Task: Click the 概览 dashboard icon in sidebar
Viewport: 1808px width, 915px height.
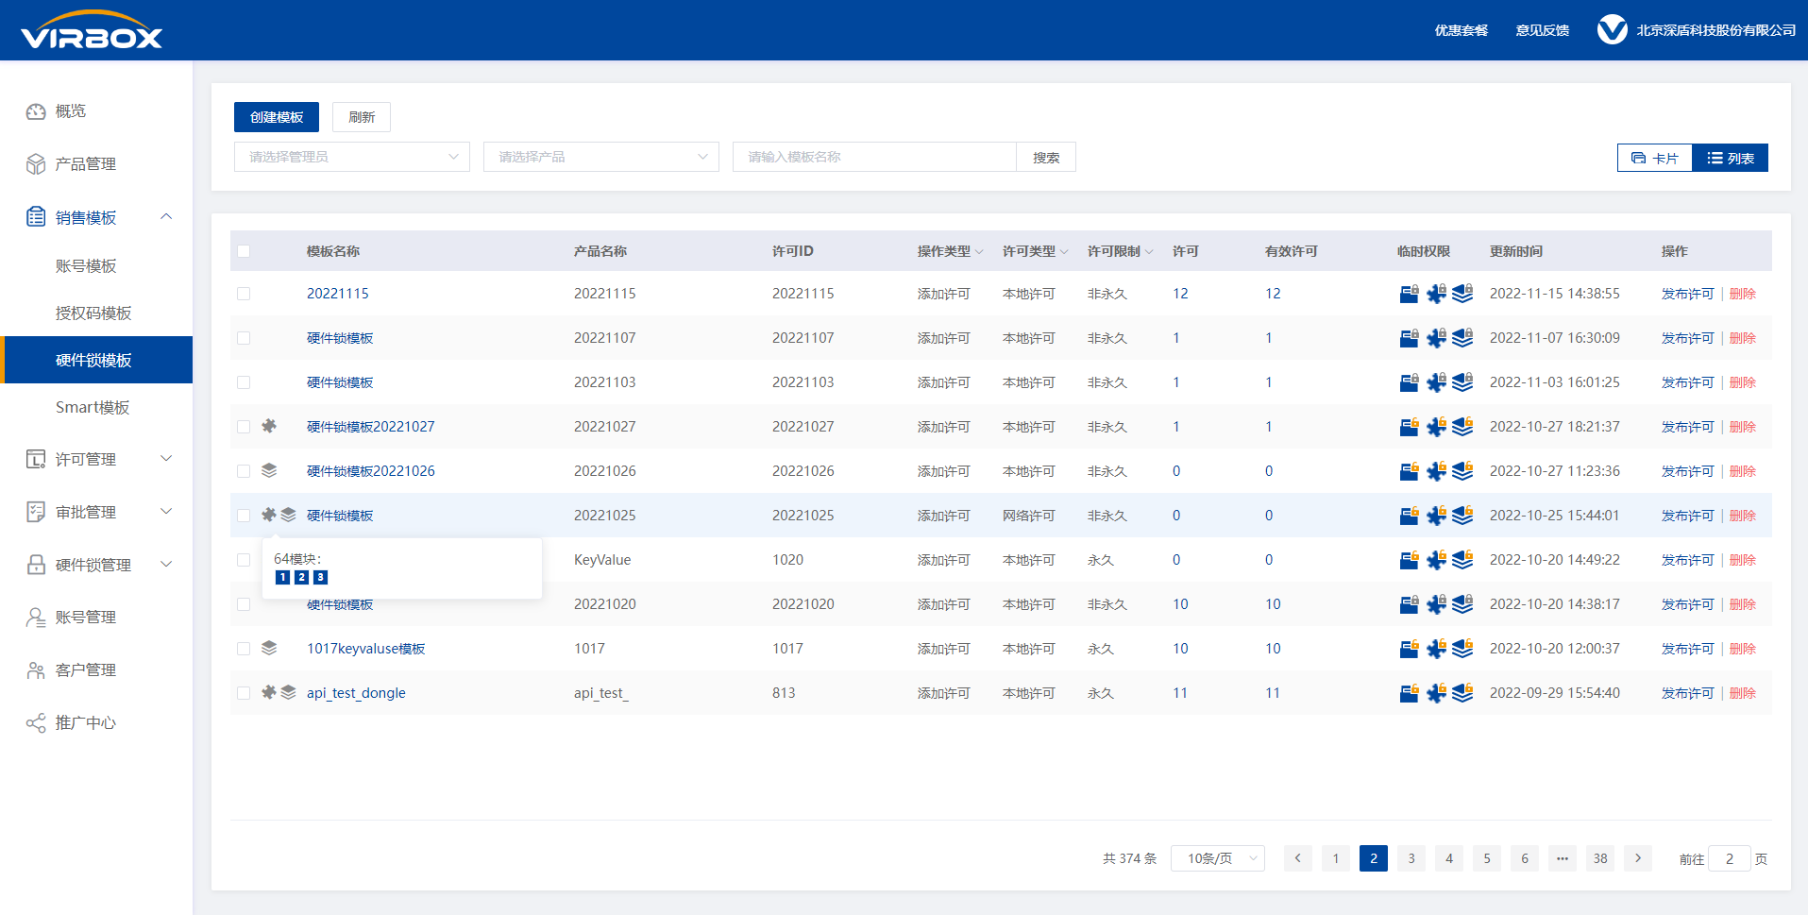Action: pyautogui.click(x=36, y=111)
